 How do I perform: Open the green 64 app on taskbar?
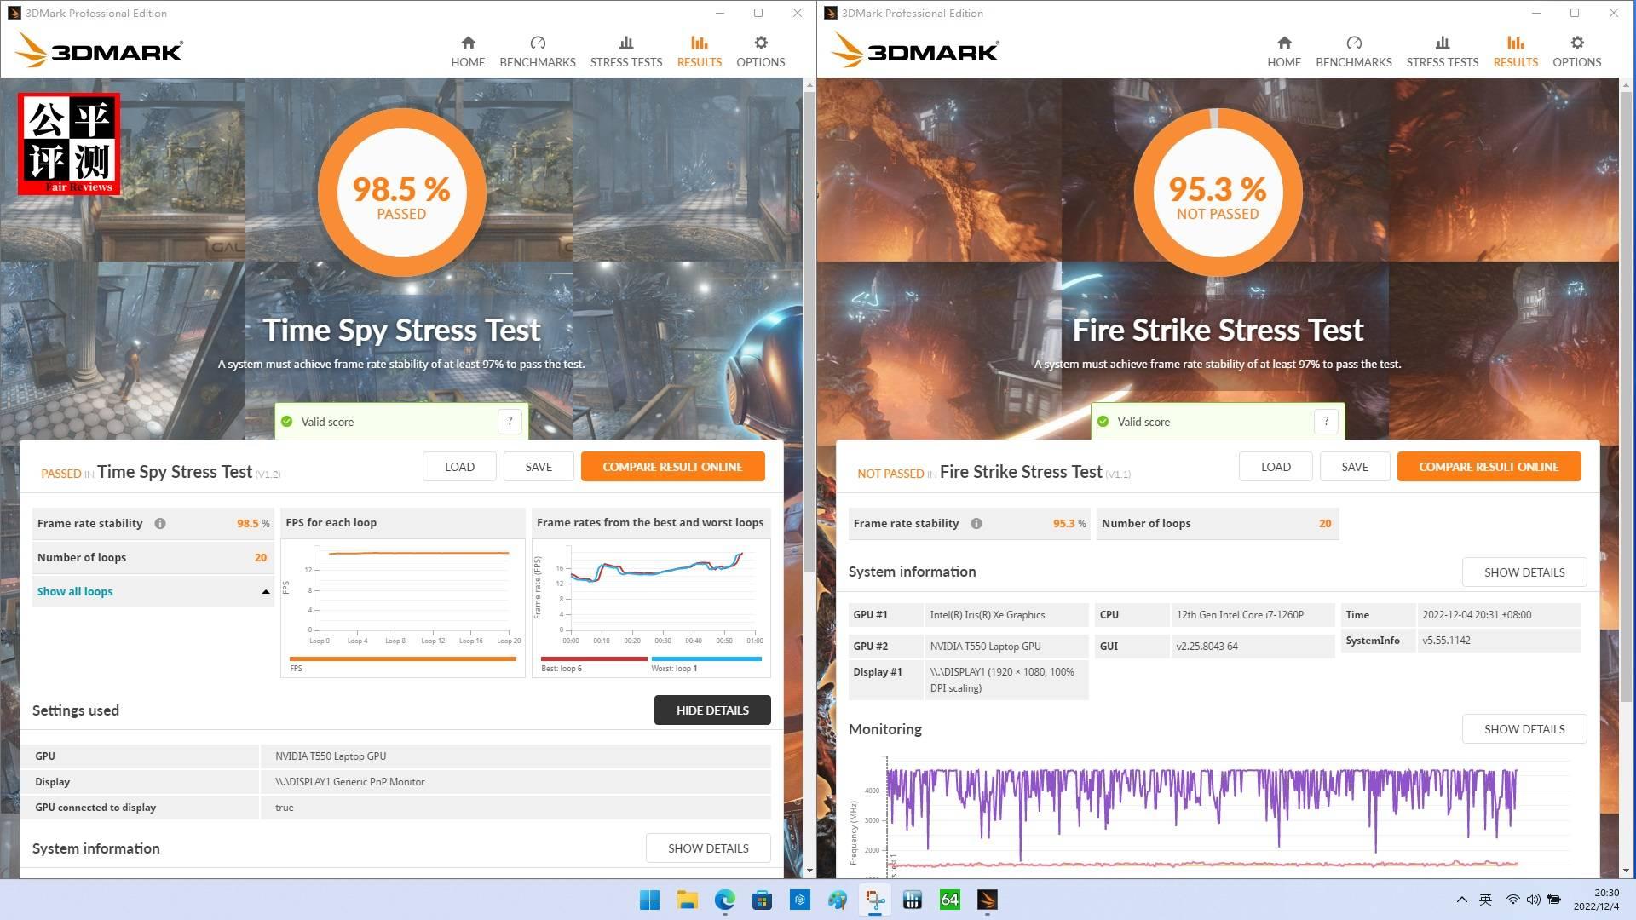pyautogui.click(x=949, y=900)
